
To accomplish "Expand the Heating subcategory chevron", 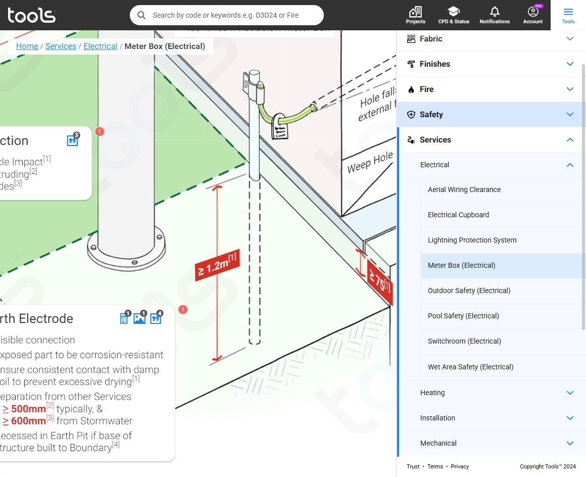I will [x=570, y=393].
